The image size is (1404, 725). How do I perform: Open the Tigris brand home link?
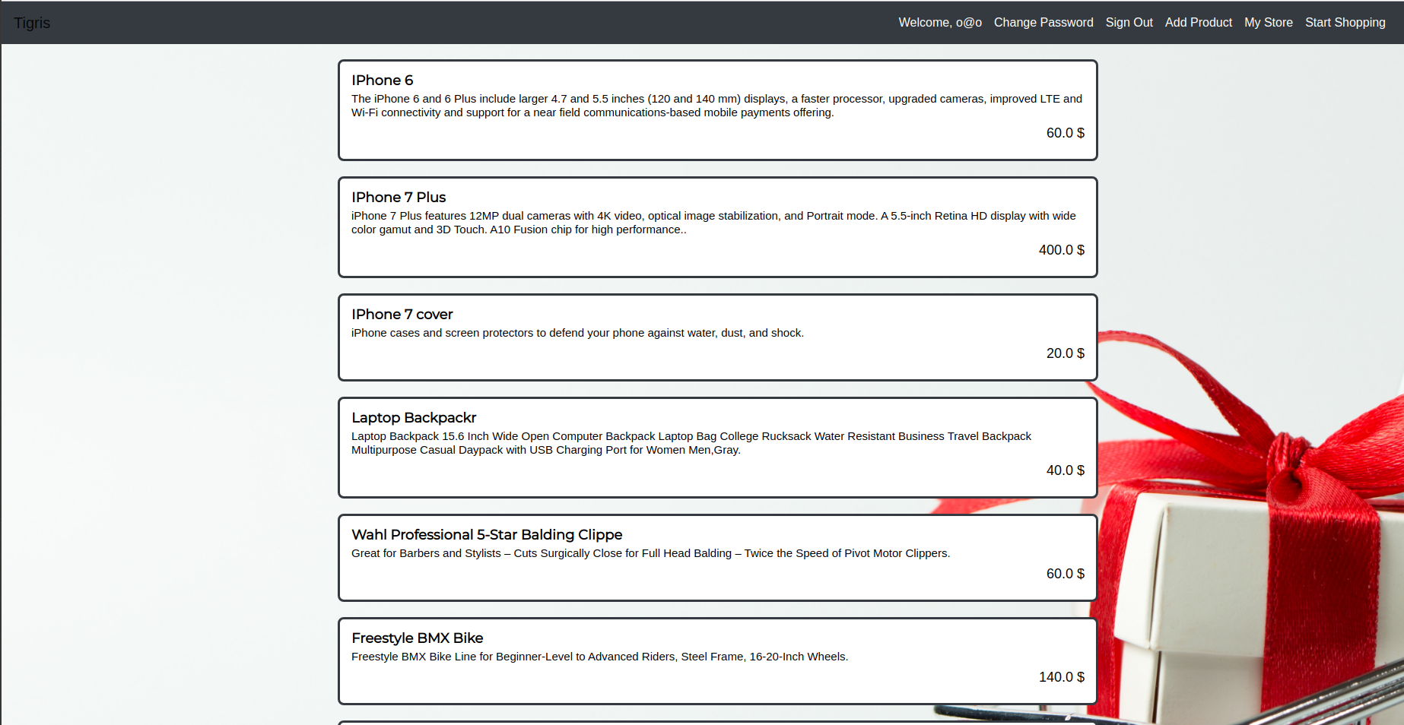[x=32, y=23]
